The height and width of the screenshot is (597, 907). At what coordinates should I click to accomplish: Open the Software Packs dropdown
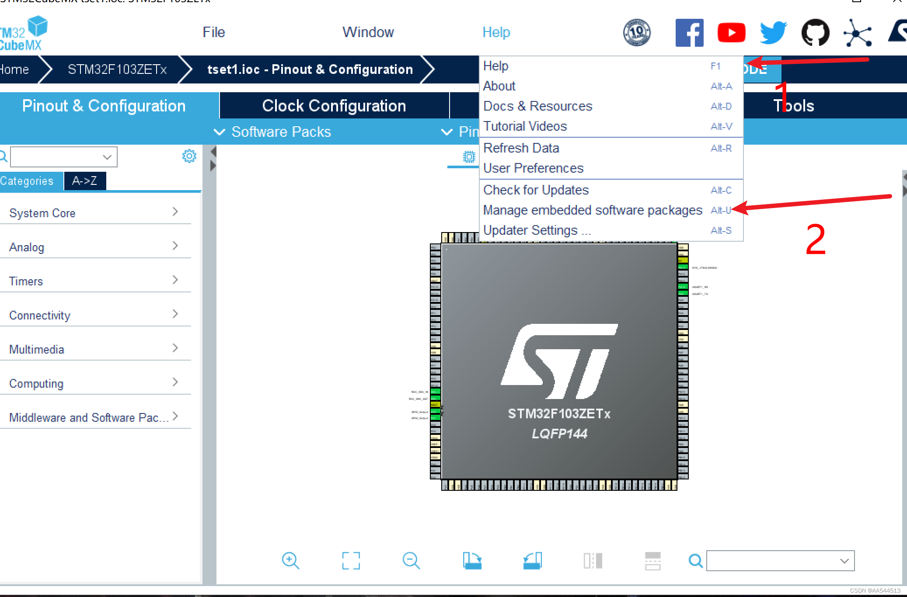[273, 132]
